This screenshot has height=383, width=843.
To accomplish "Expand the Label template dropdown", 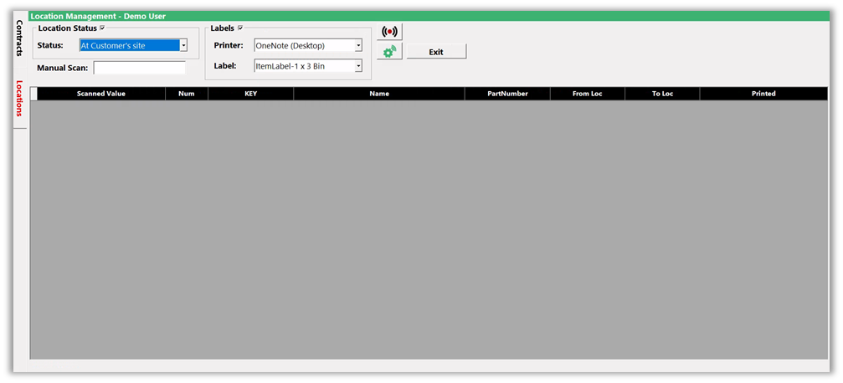I will (358, 66).
